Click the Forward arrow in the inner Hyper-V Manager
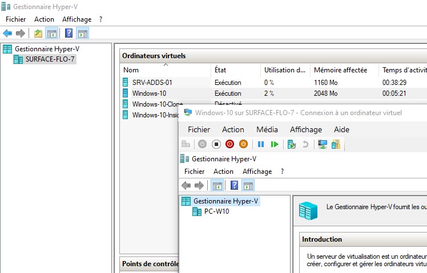The width and height of the screenshot is (427, 273). pos(199,185)
